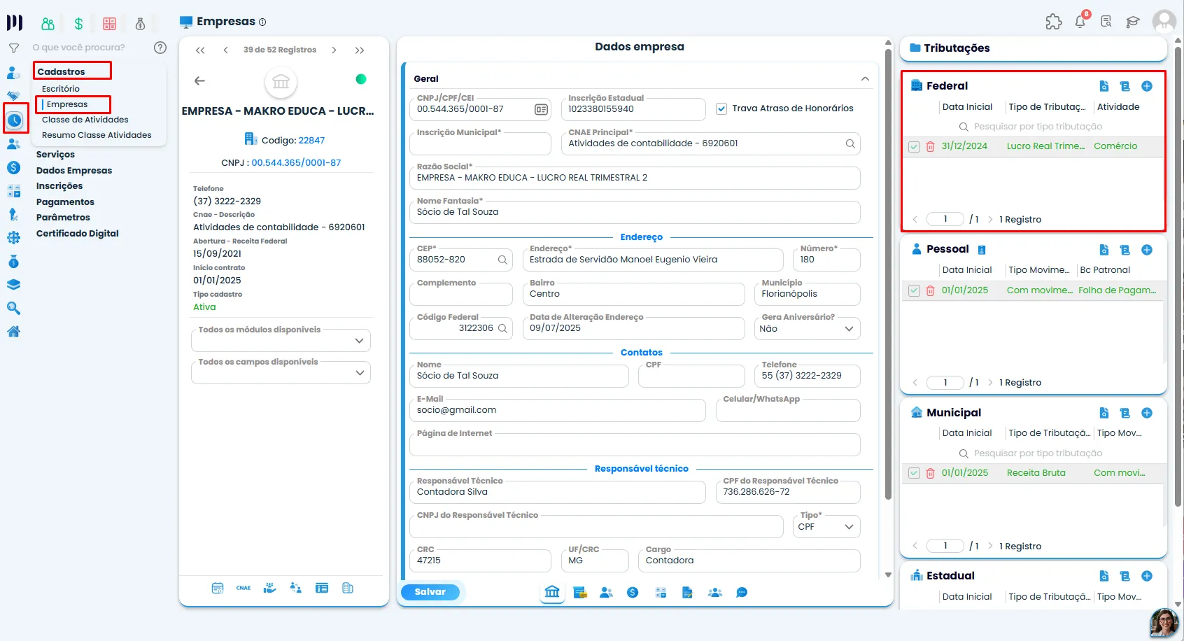
Task: Click the CNAE icon in left card footer
Action: tap(244, 588)
